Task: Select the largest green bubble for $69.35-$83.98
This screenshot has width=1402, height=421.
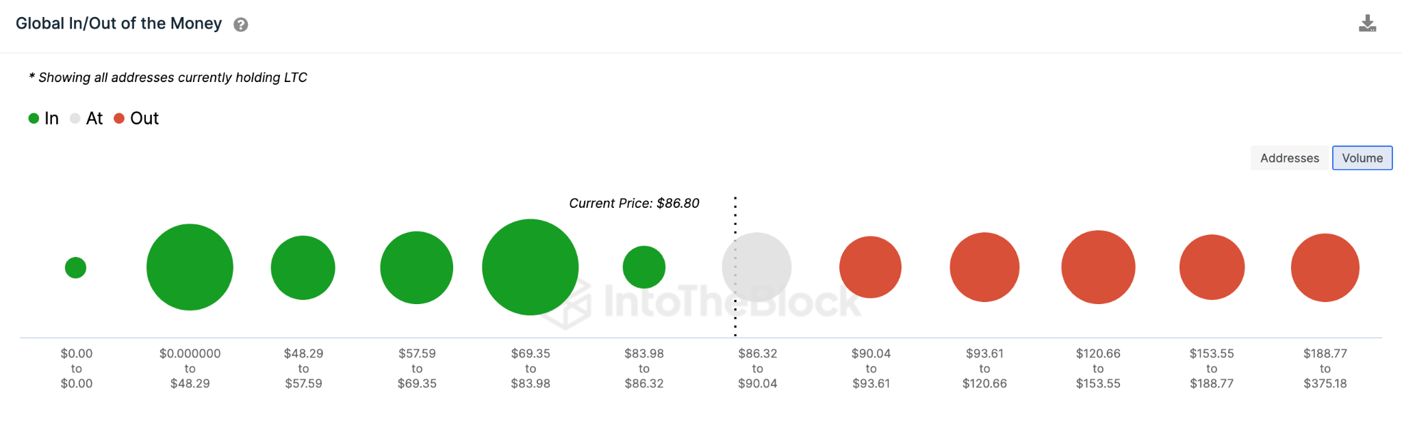Action: pyautogui.click(x=531, y=267)
